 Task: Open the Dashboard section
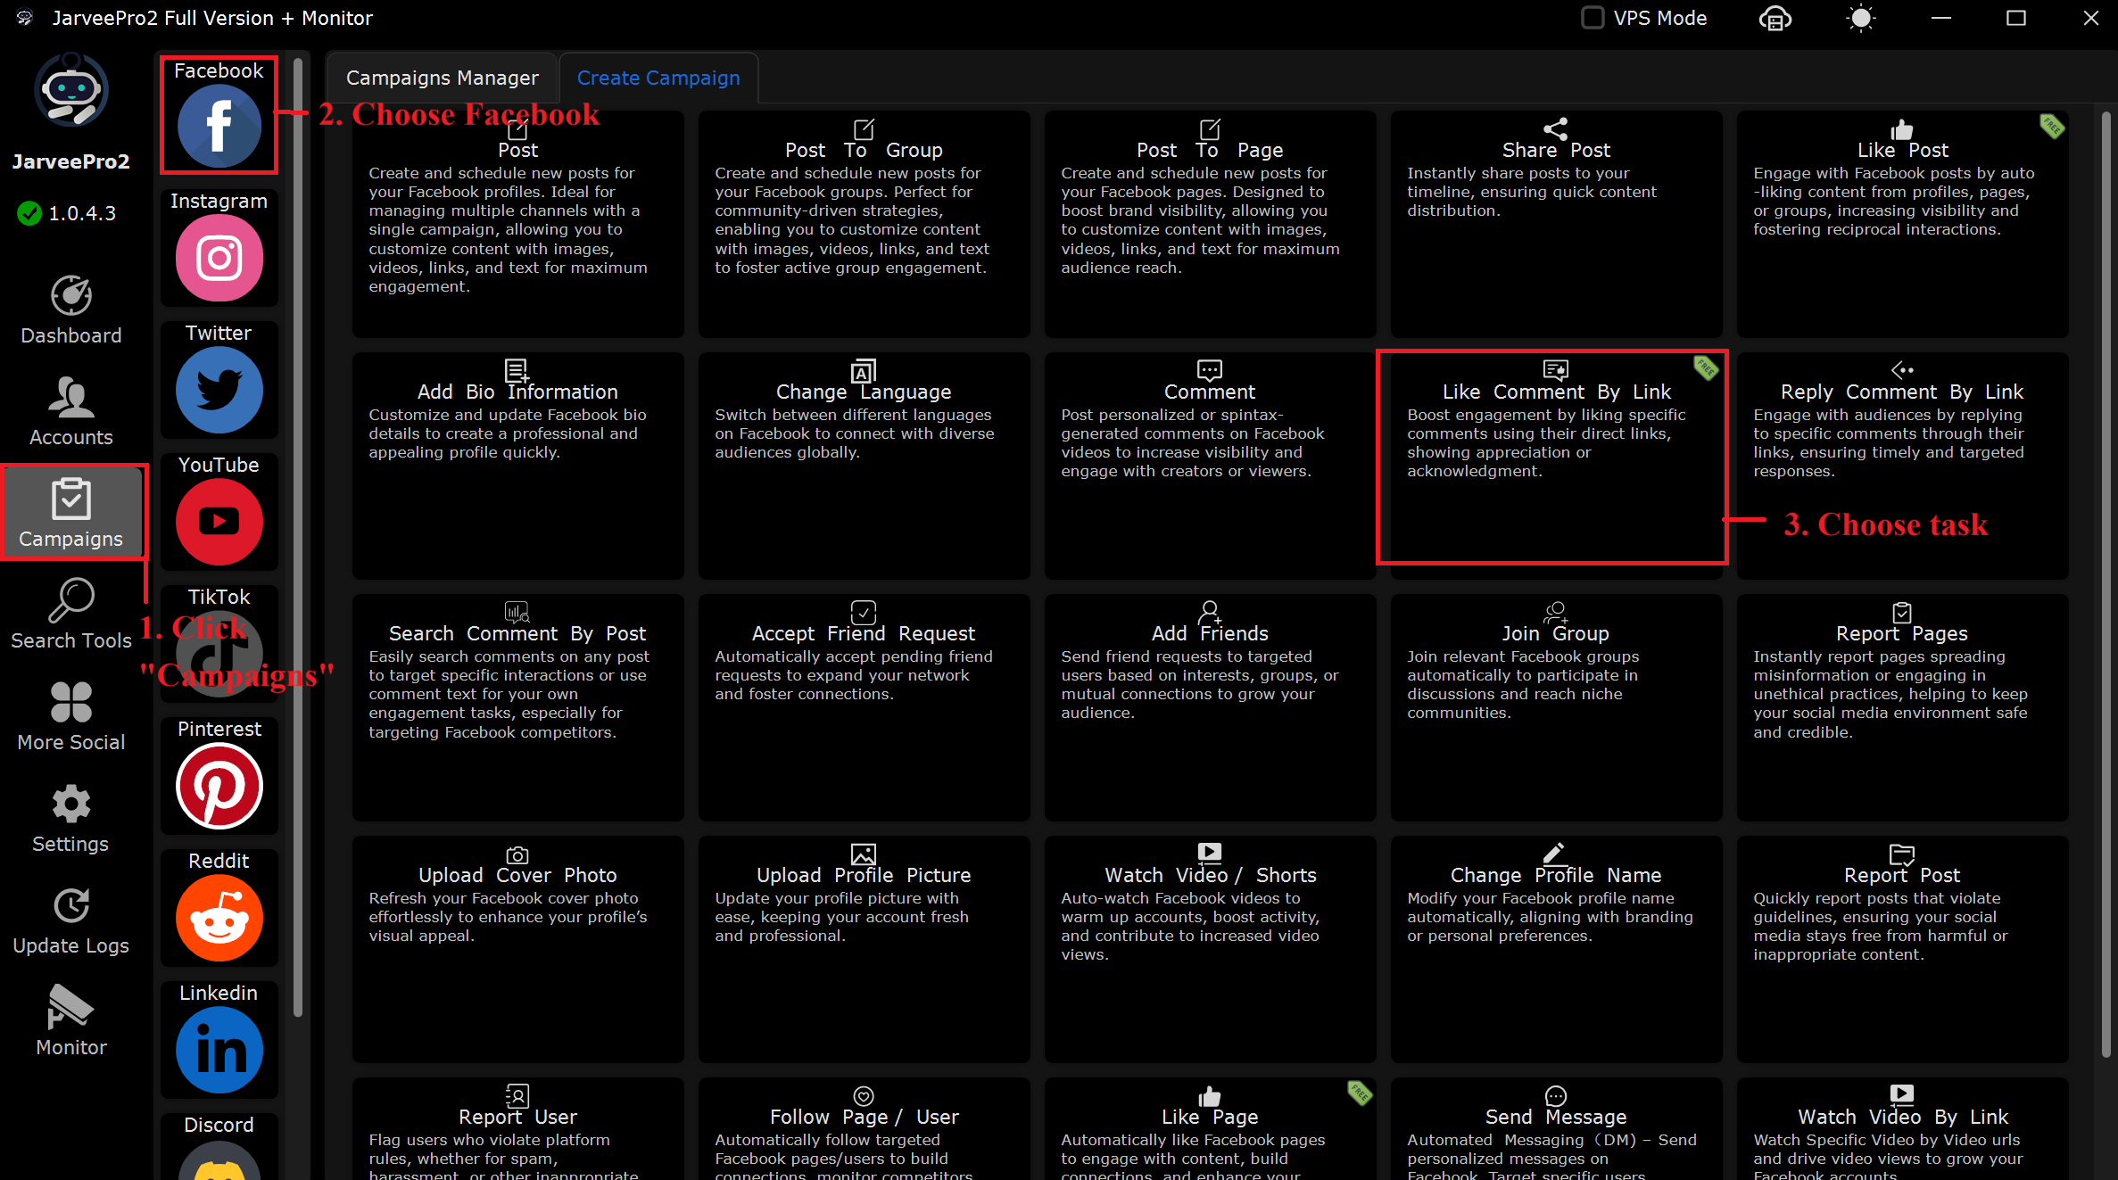[x=71, y=310]
